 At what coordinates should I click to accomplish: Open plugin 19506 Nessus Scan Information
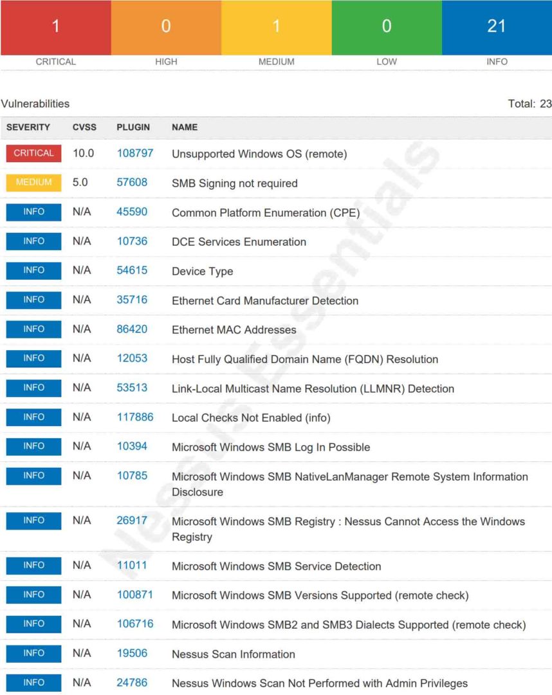pyautogui.click(x=132, y=653)
